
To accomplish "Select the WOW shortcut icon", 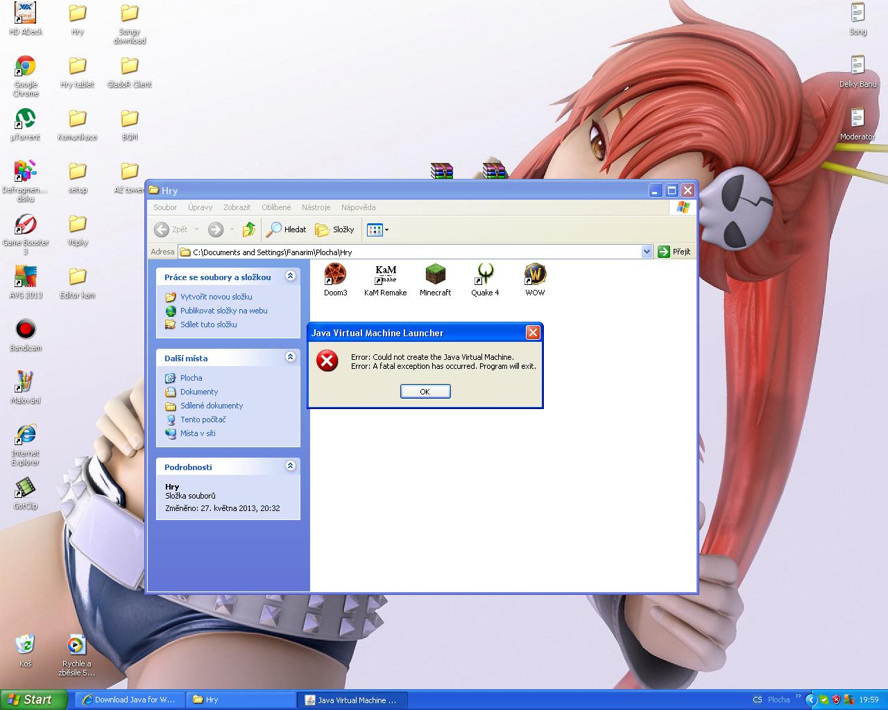I will 535,275.
